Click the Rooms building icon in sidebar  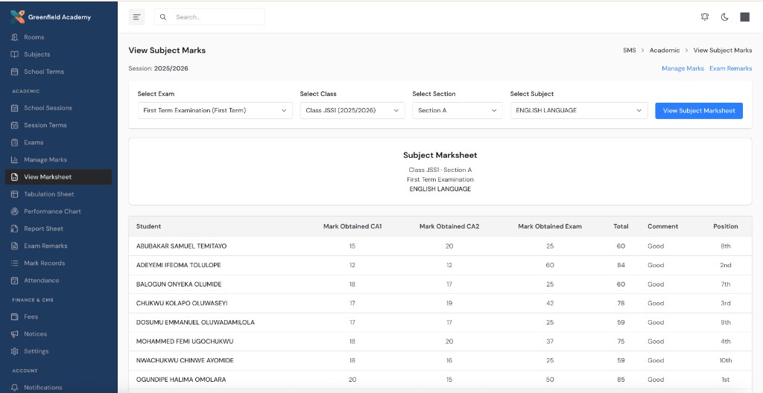click(x=15, y=37)
